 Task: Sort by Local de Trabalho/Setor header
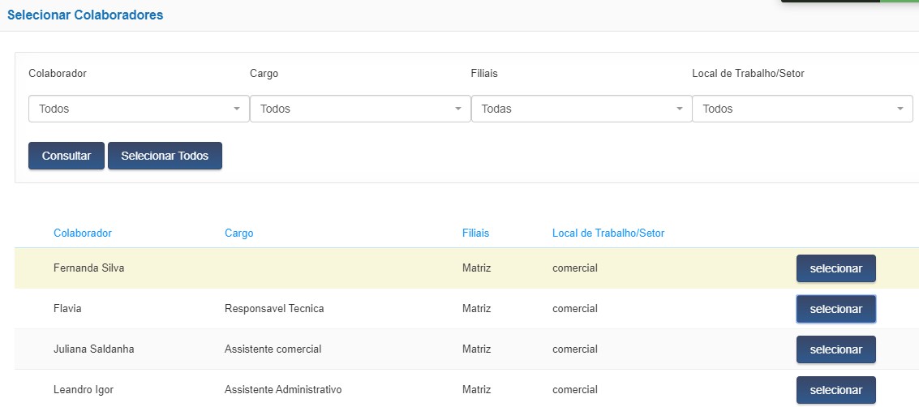608,233
